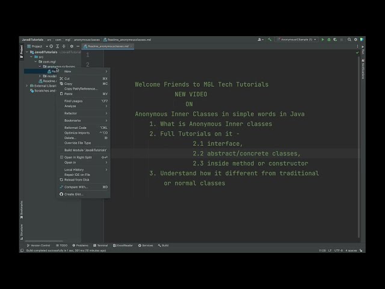Choose Delete... from context menu
This screenshot has width=385, height=289.
point(84,138)
